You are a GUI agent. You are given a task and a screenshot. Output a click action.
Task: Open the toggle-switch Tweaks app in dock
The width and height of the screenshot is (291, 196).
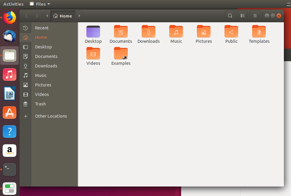pyautogui.click(x=10, y=189)
